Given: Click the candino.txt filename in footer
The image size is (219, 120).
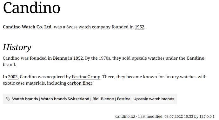Looking at the screenshot, I should (x=125, y=117).
